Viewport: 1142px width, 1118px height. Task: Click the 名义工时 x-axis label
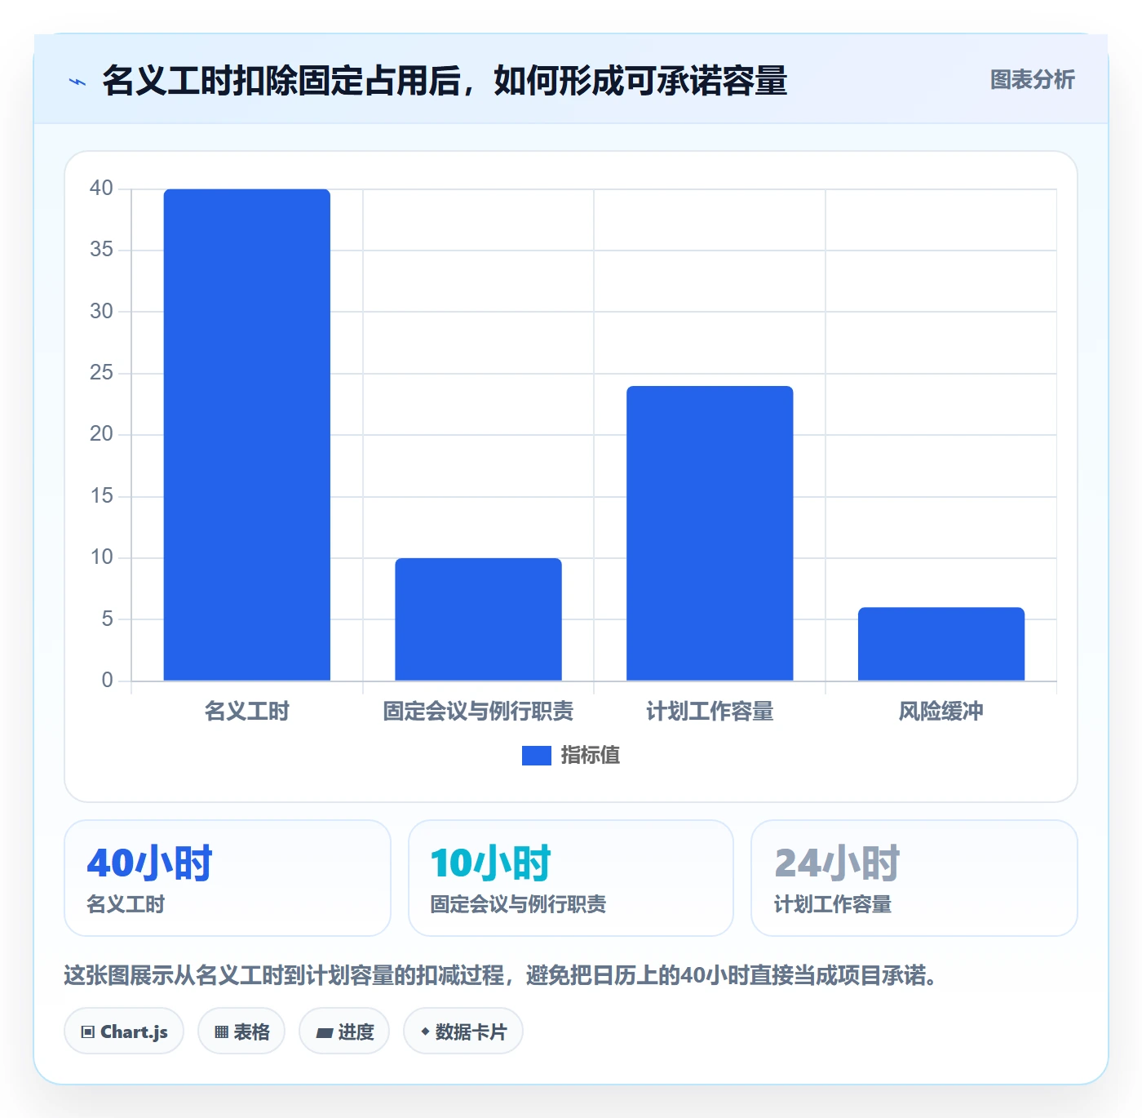247,712
